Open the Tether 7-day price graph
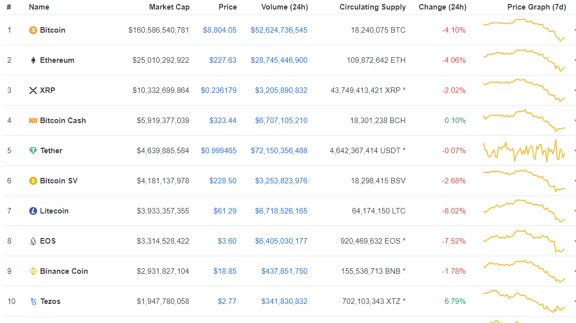The height and width of the screenshot is (323, 576). click(524, 151)
